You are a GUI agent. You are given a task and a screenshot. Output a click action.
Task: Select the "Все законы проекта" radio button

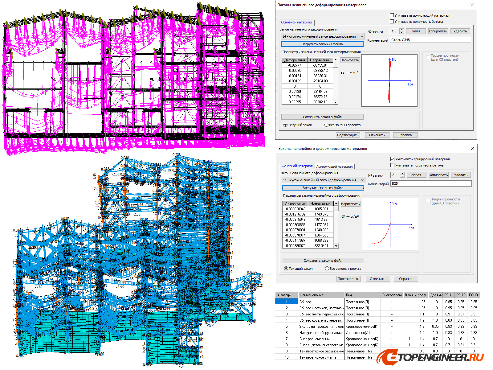point(326,125)
